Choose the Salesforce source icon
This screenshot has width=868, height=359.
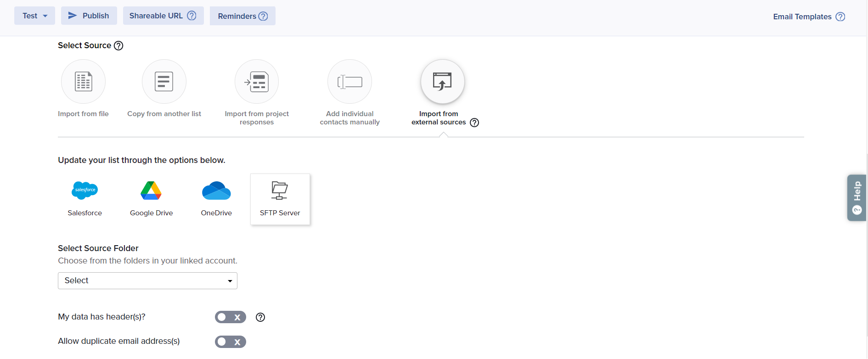tap(85, 191)
